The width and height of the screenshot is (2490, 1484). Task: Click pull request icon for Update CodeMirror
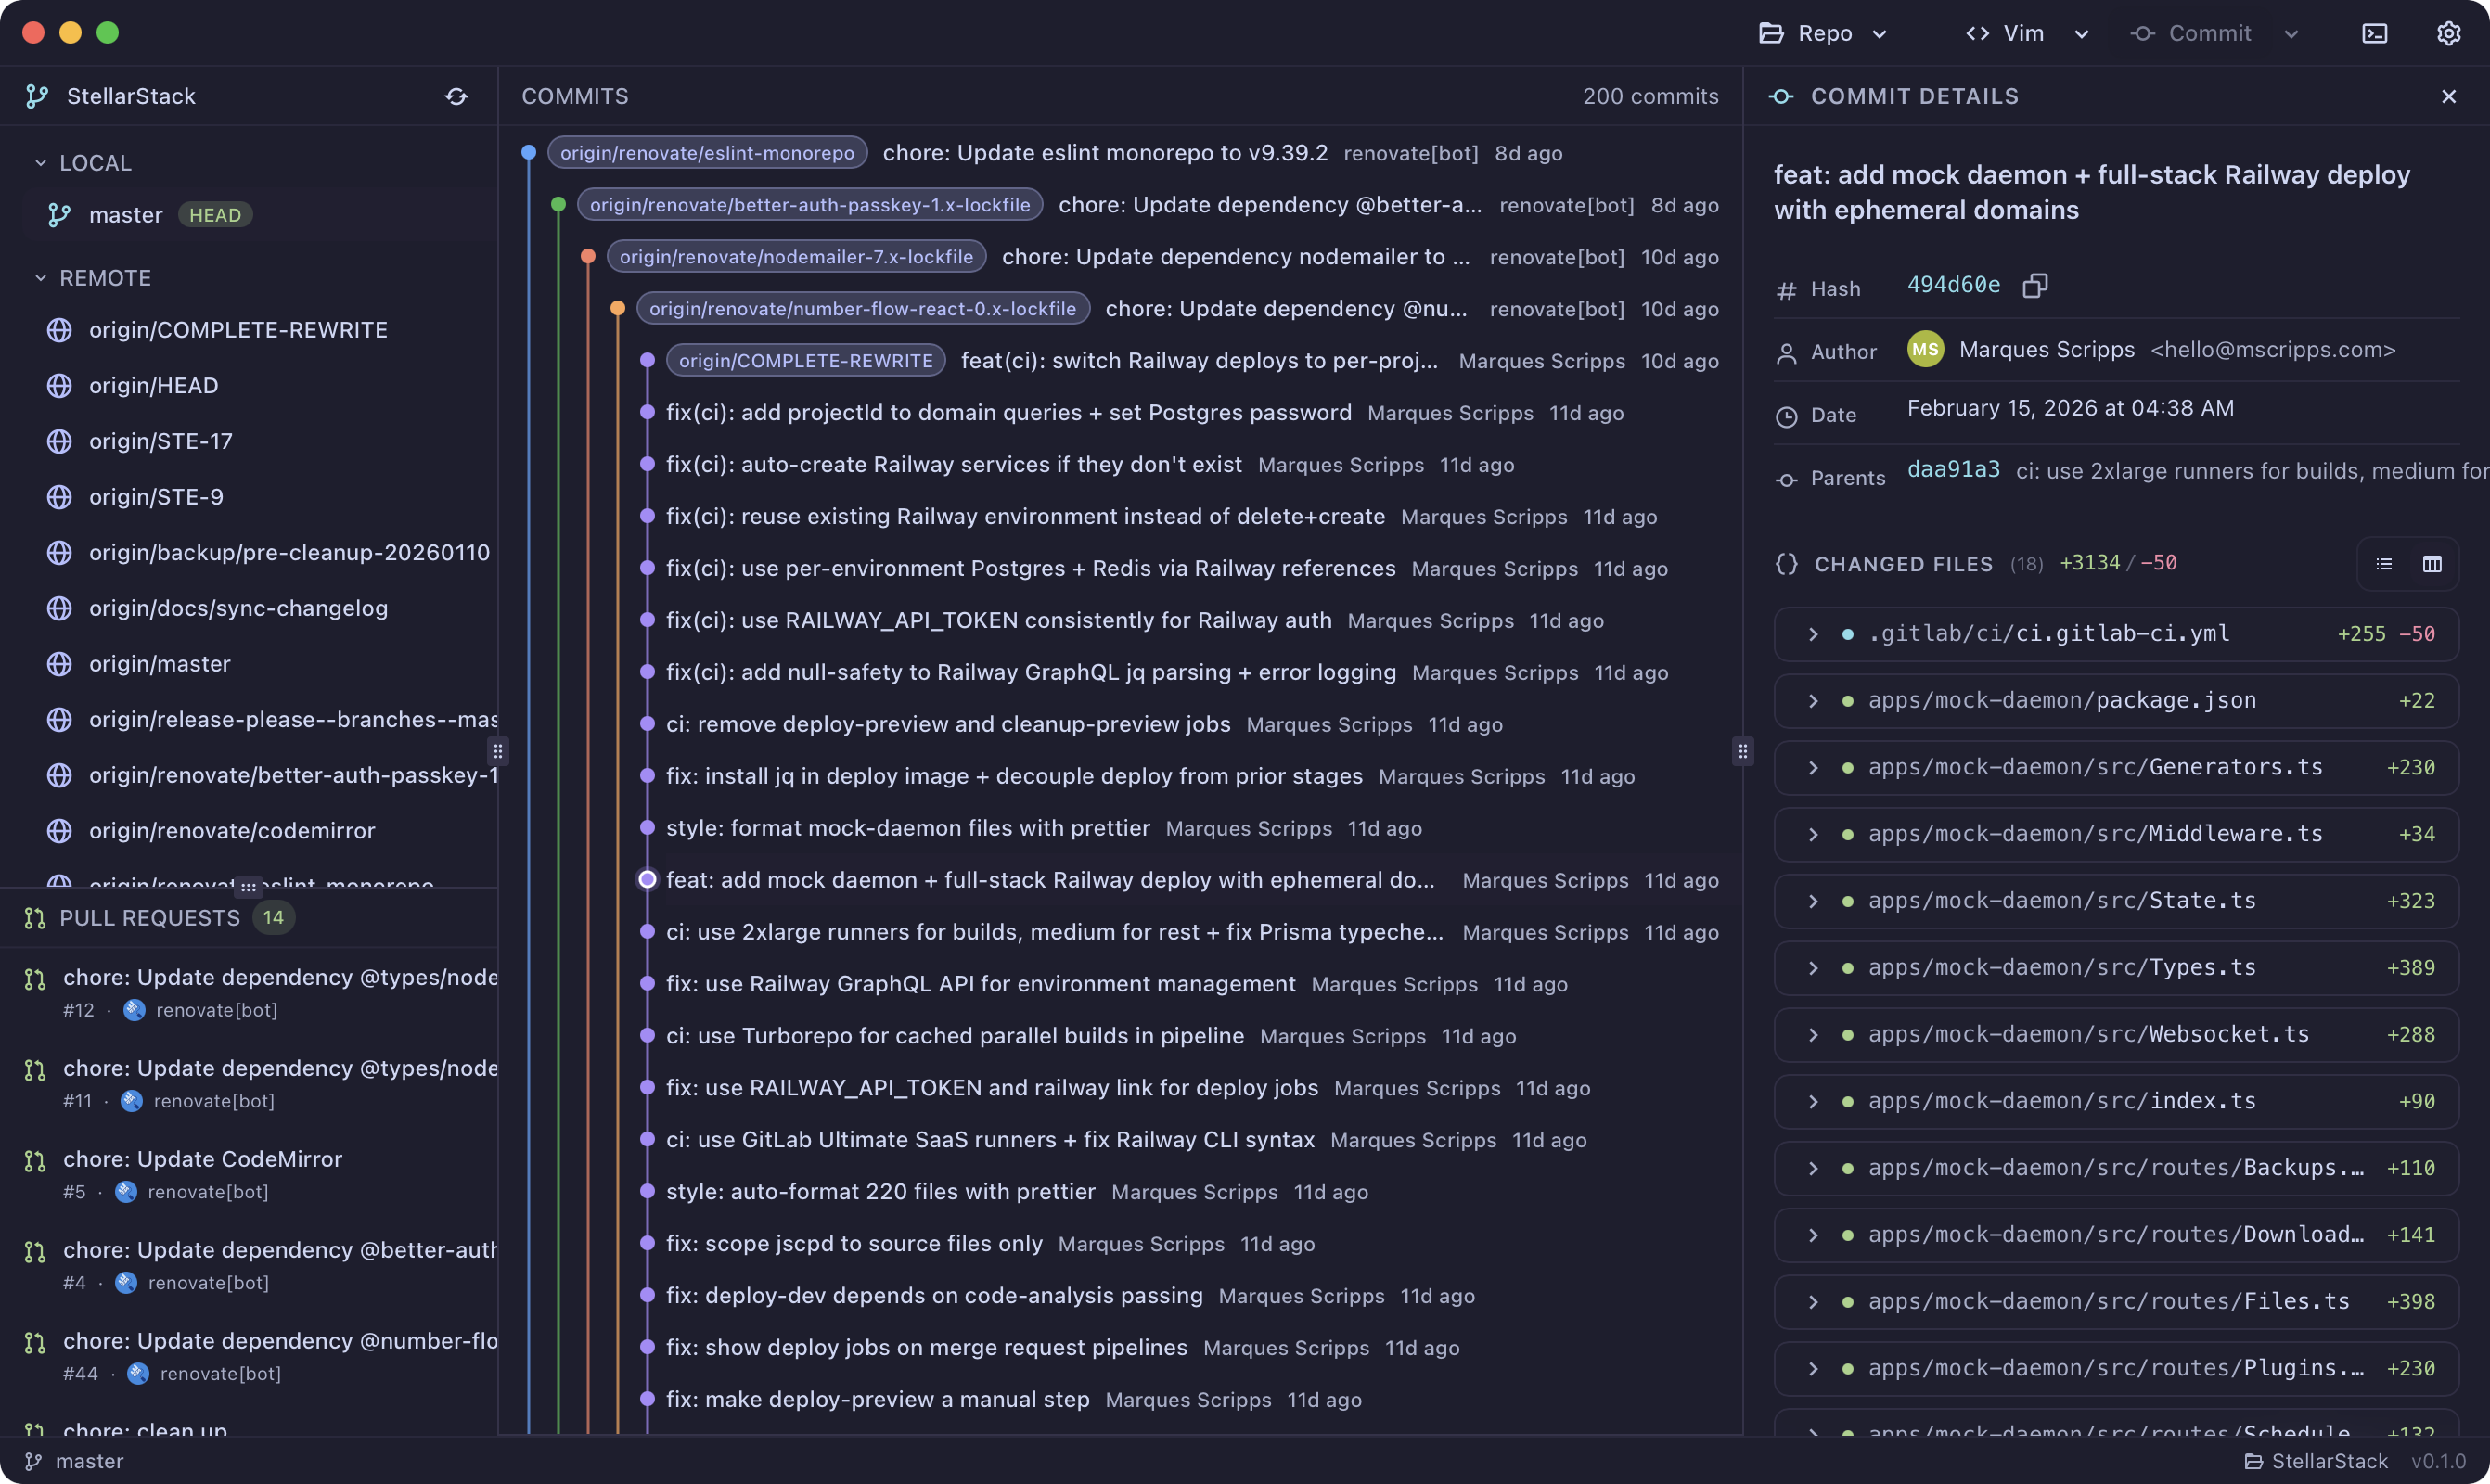[x=35, y=1161]
